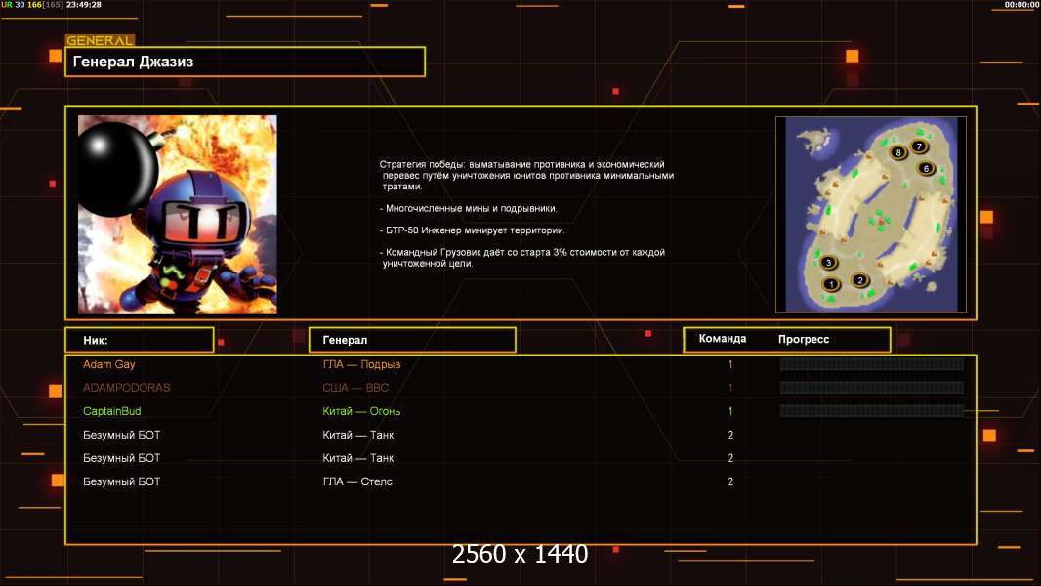Screen dimensions: 1041x586
Task: Select player name CaptainBud
Action: pos(111,411)
